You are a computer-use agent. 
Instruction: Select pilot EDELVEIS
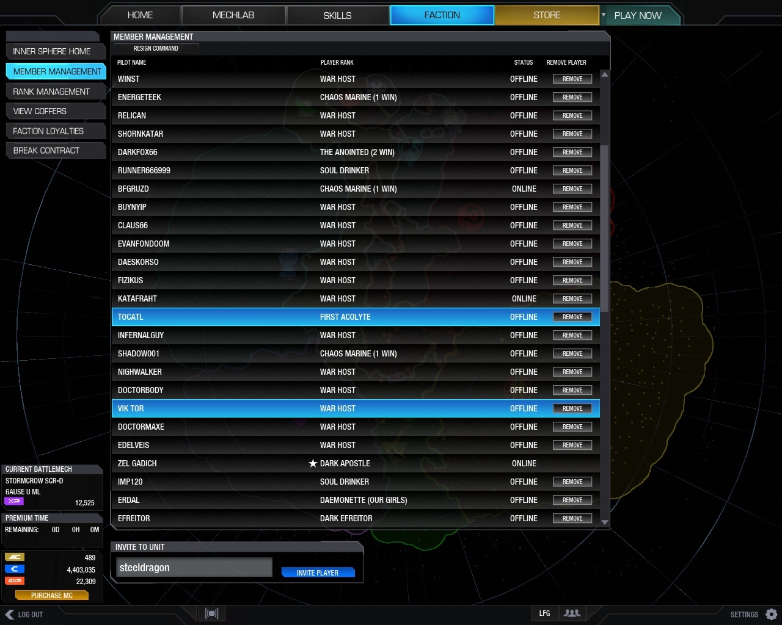356,445
